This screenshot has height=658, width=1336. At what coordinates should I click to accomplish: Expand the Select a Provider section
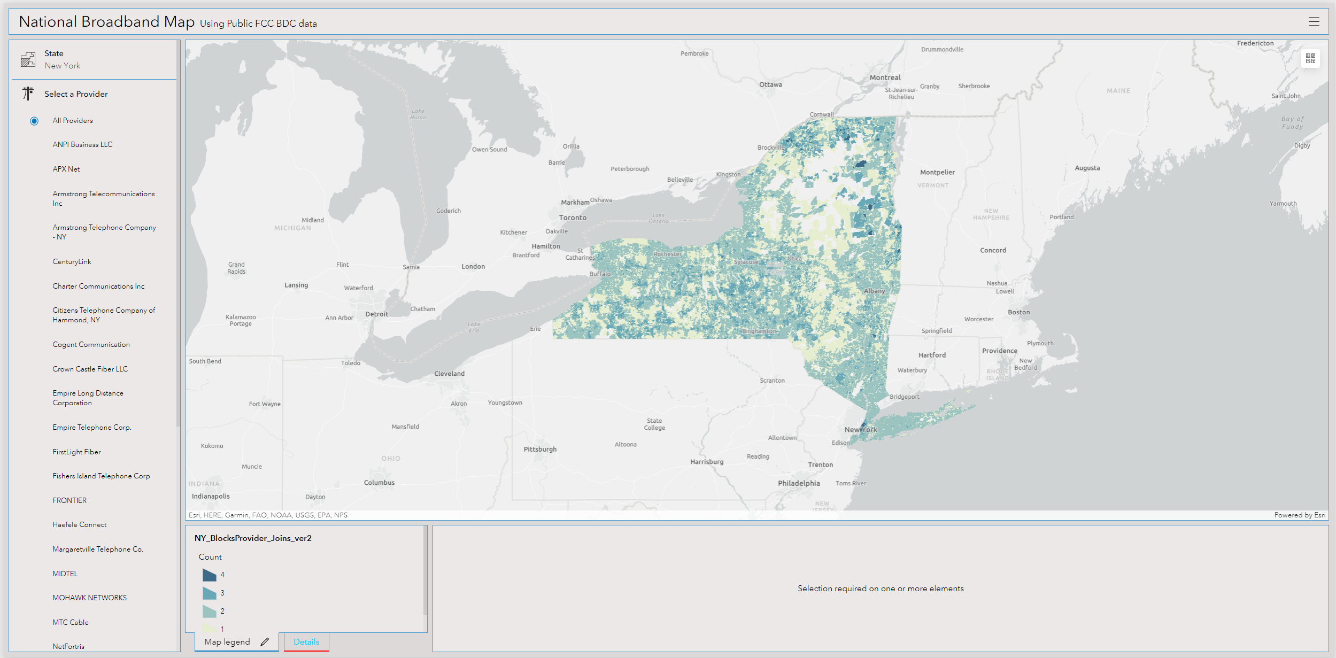coord(76,94)
